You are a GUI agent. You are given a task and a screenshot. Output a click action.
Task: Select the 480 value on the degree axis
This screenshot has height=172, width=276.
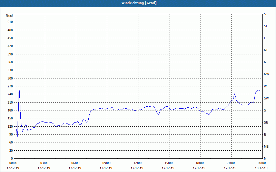[10, 30]
